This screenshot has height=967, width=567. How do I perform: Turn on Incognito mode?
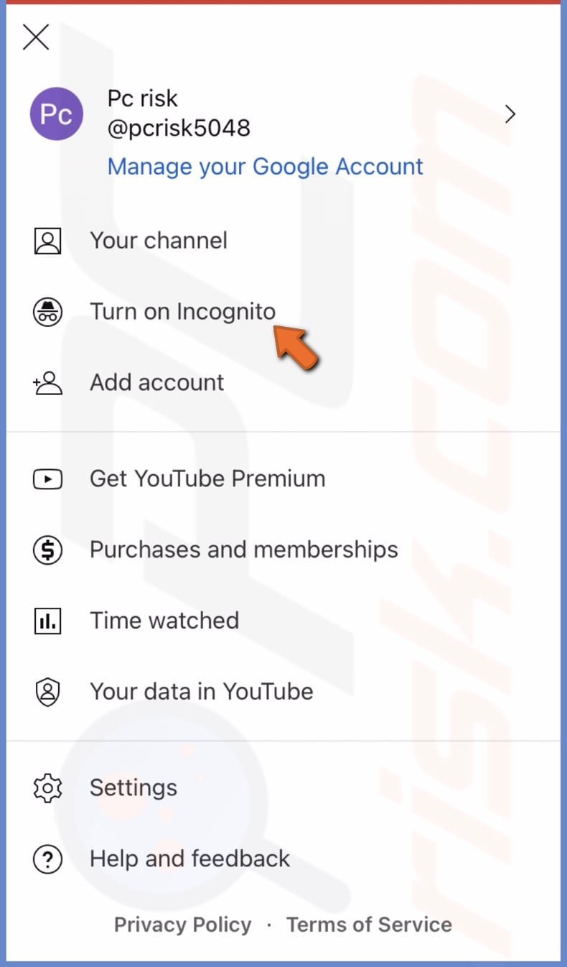click(182, 312)
